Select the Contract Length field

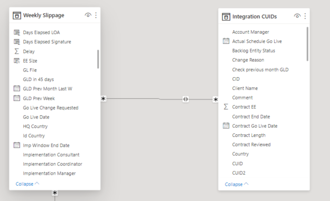pos(249,135)
